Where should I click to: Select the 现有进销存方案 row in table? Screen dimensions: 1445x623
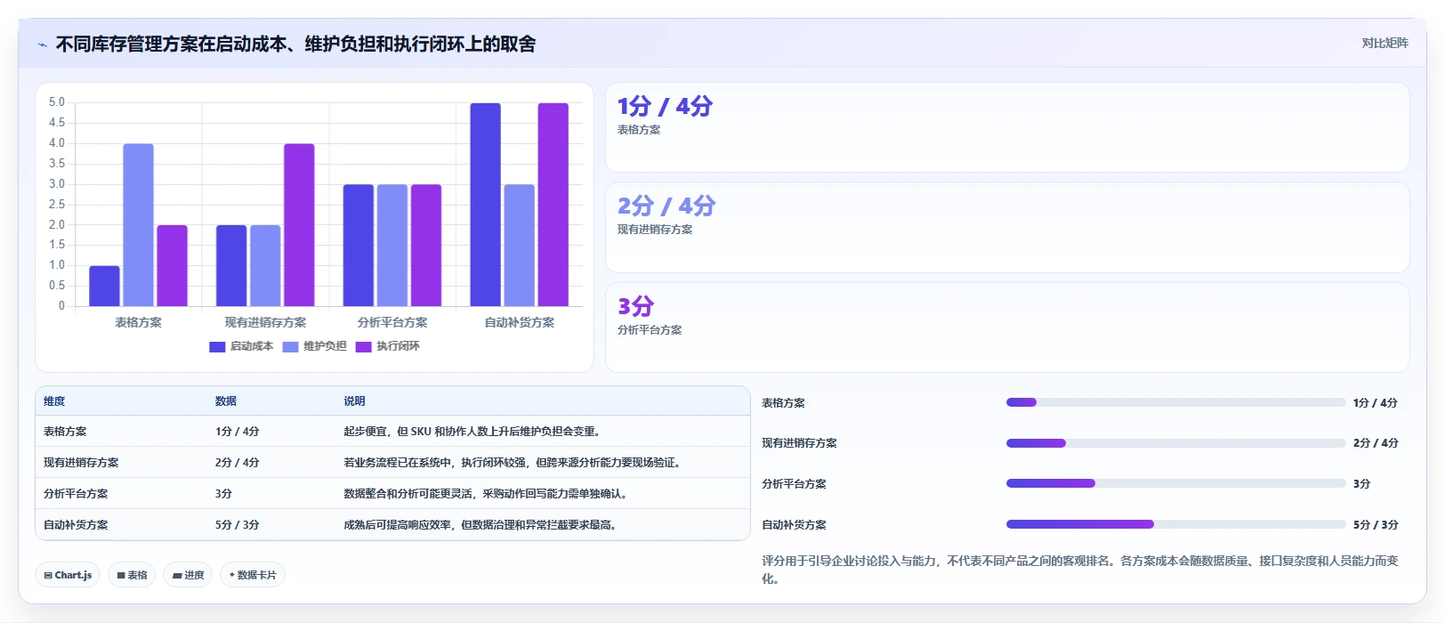tap(392, 462)
